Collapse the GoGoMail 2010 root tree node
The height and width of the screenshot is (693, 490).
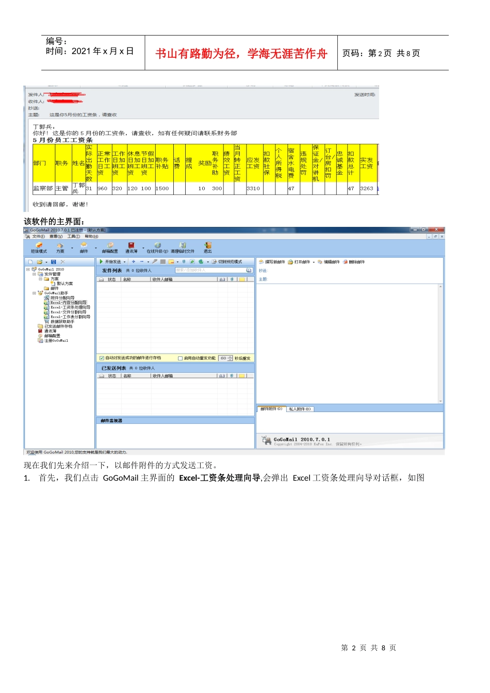28,269
